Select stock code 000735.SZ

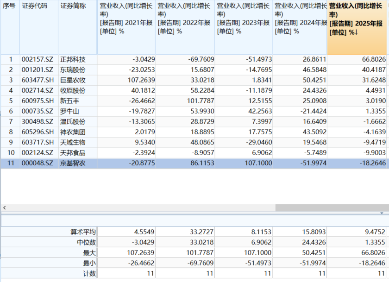(x=37, y=111)
